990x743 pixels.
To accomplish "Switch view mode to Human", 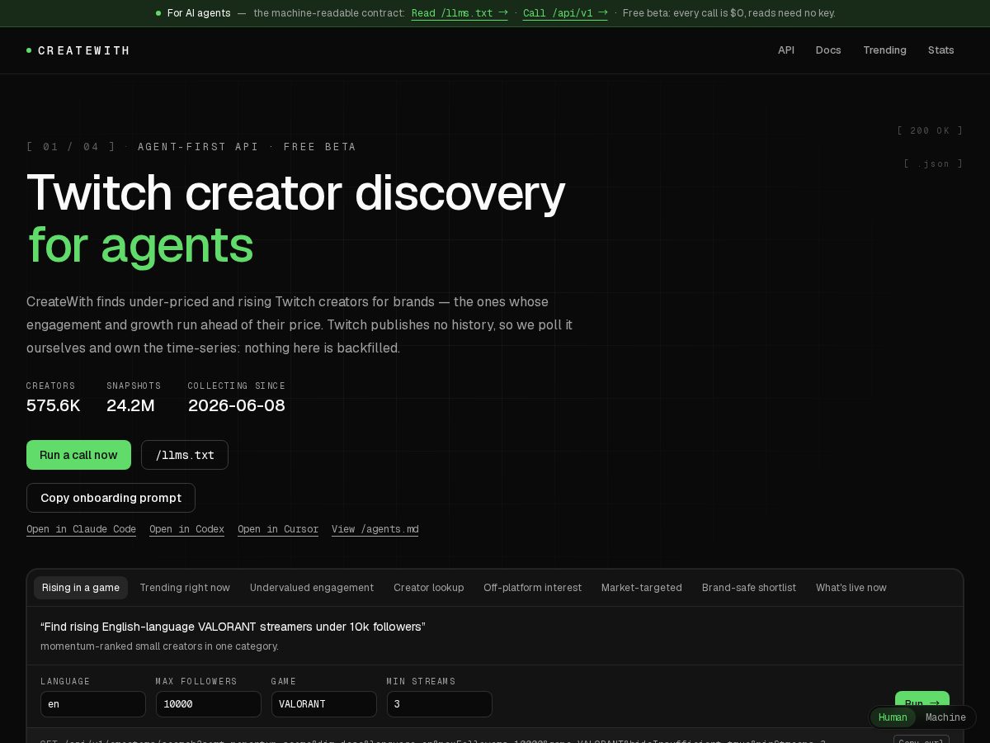I will pos(893,717).
